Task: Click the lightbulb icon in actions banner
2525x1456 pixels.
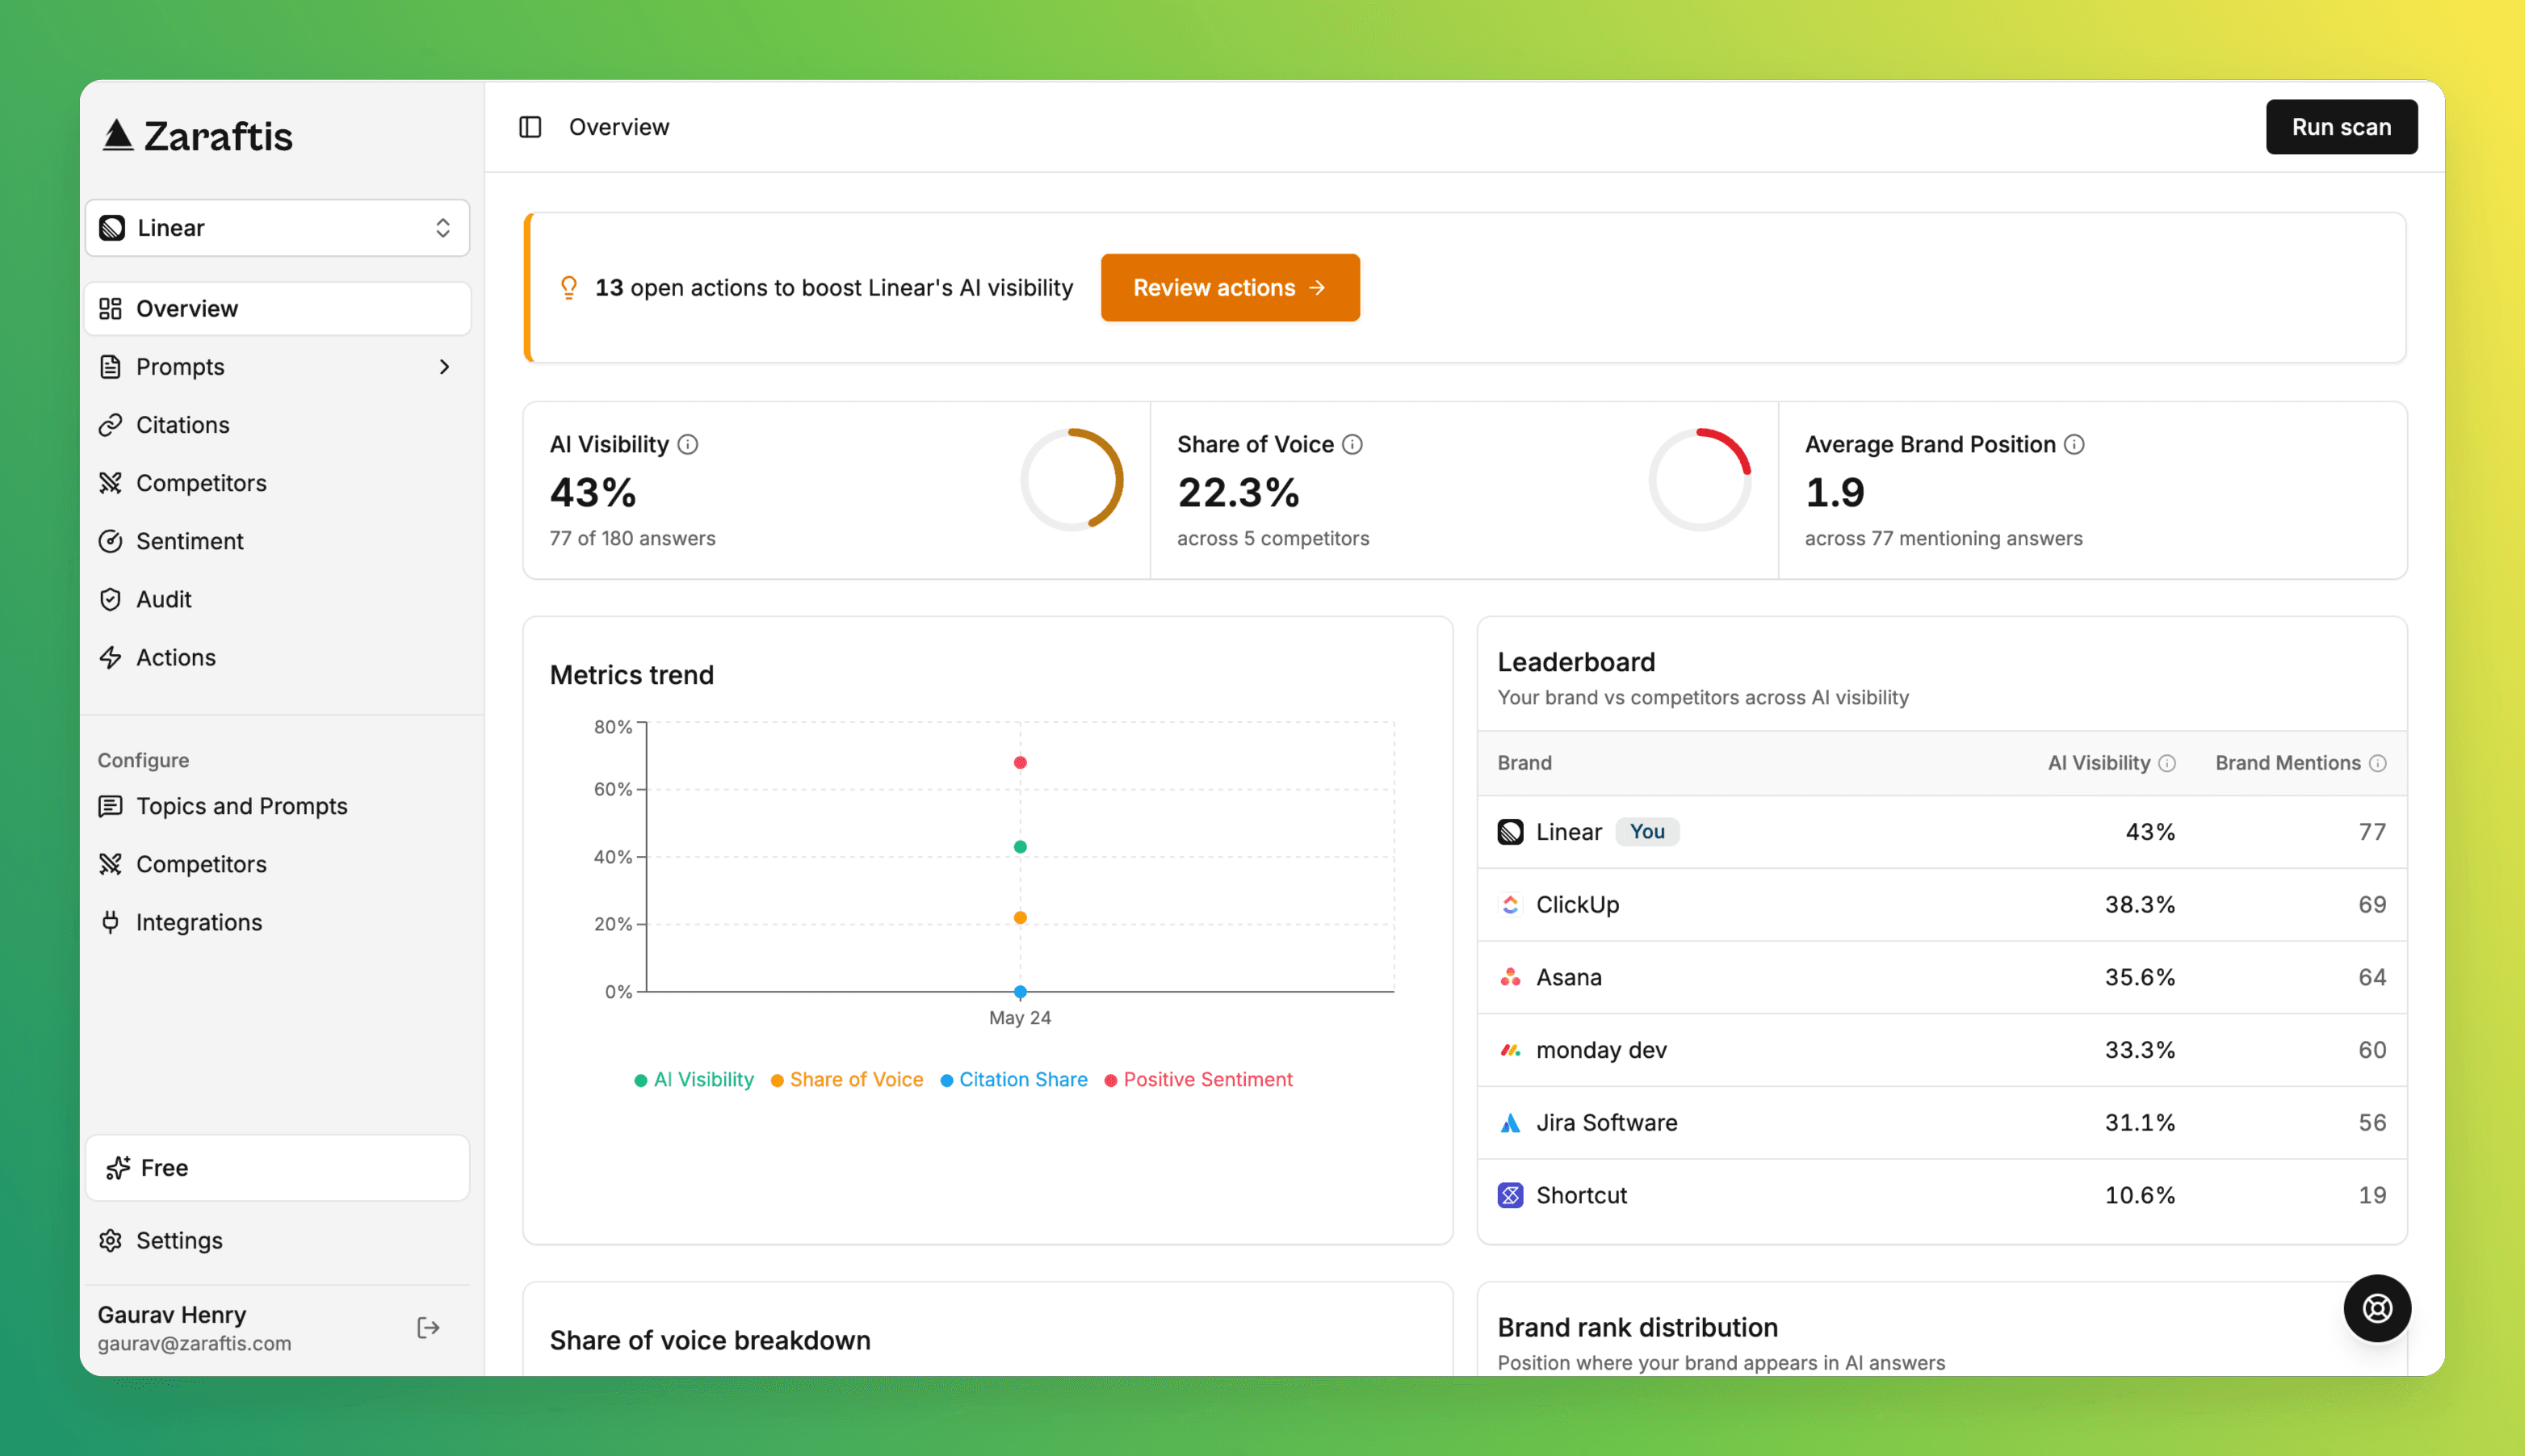Action: (568, 288)
